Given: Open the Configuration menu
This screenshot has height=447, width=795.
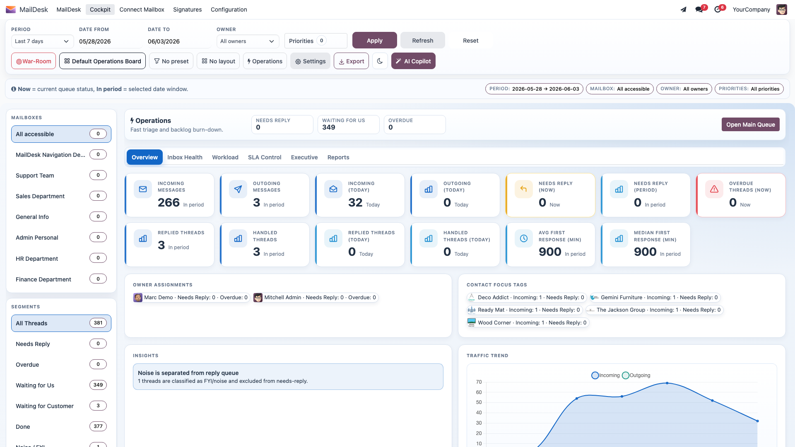Looking at the screenshot, I should click(x=229, y=10).
